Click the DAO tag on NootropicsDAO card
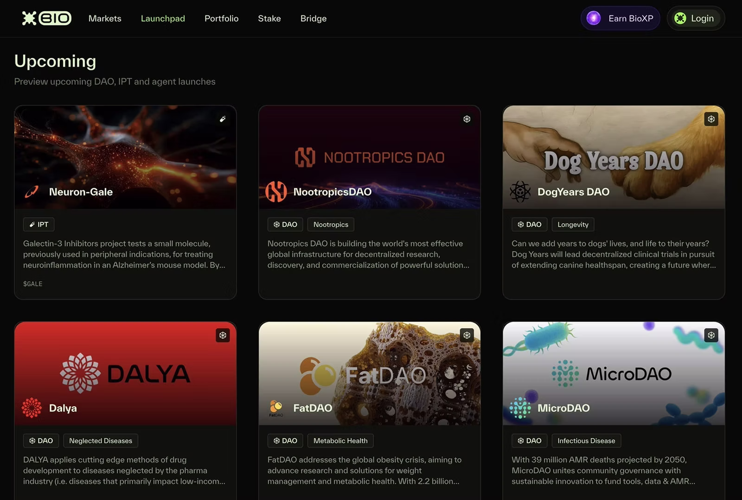 [x=285, y=225]
